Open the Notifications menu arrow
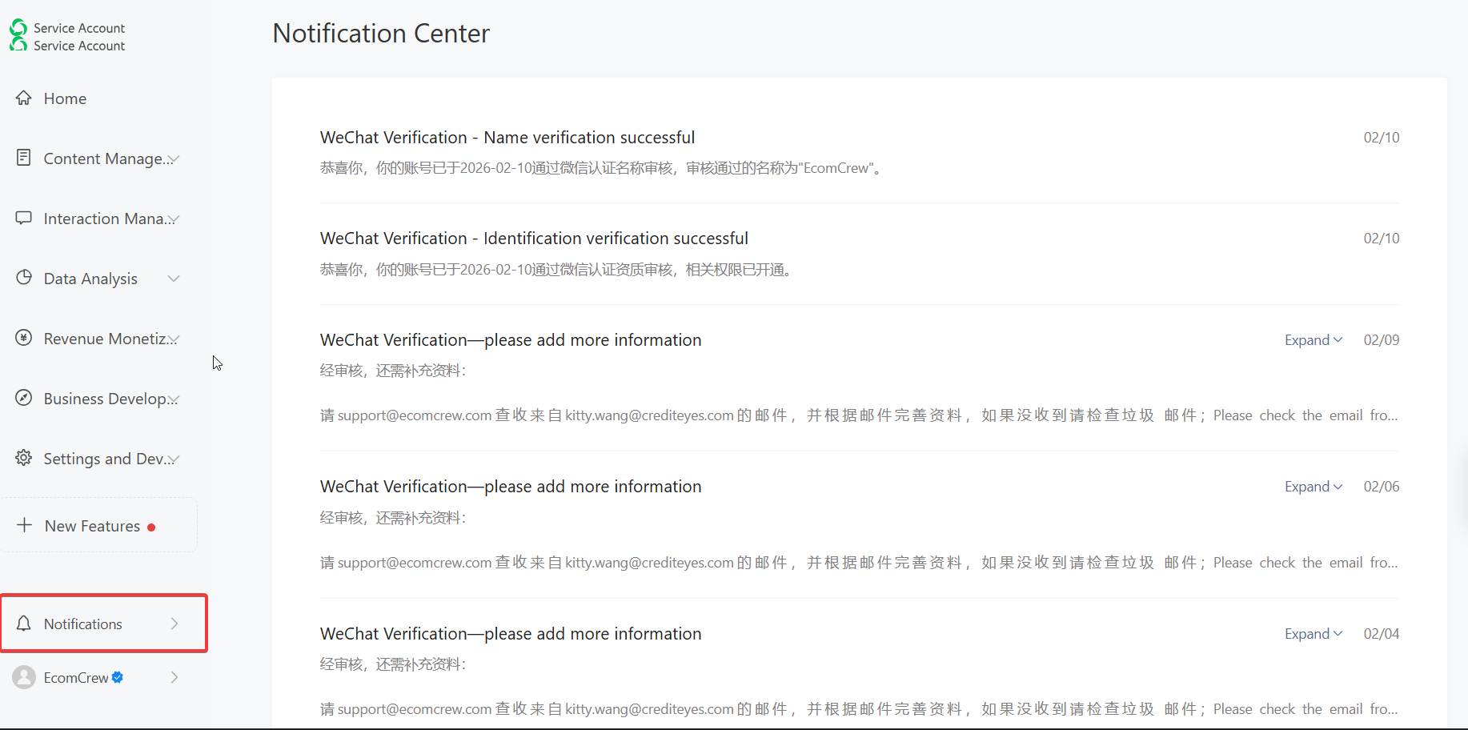The width and height of the screenshot is (1468, 730). [174, 624]
